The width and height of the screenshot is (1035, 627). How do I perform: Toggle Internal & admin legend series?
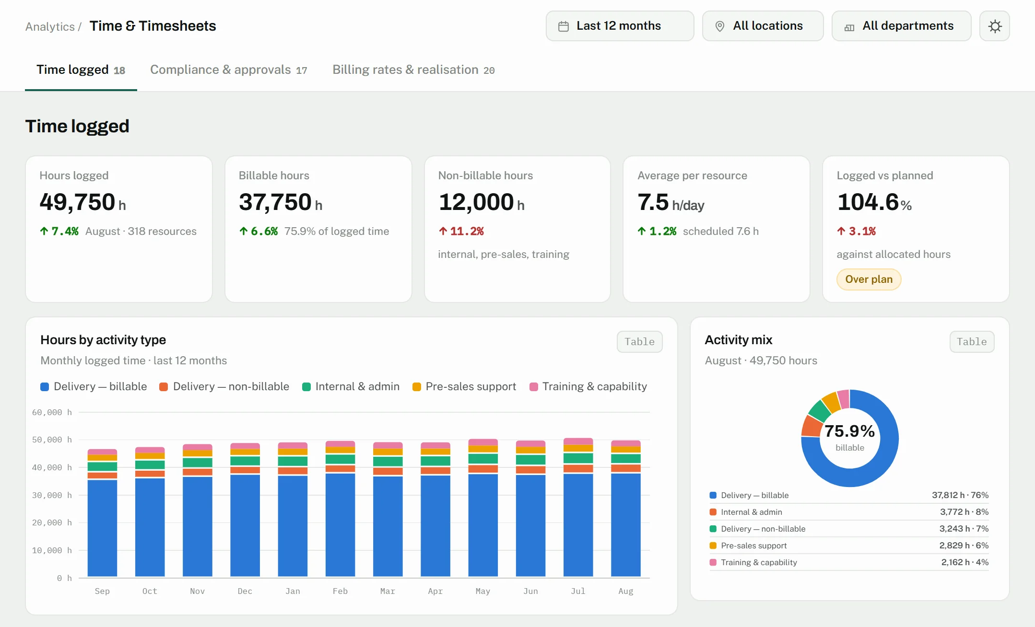tap(351, 387)
